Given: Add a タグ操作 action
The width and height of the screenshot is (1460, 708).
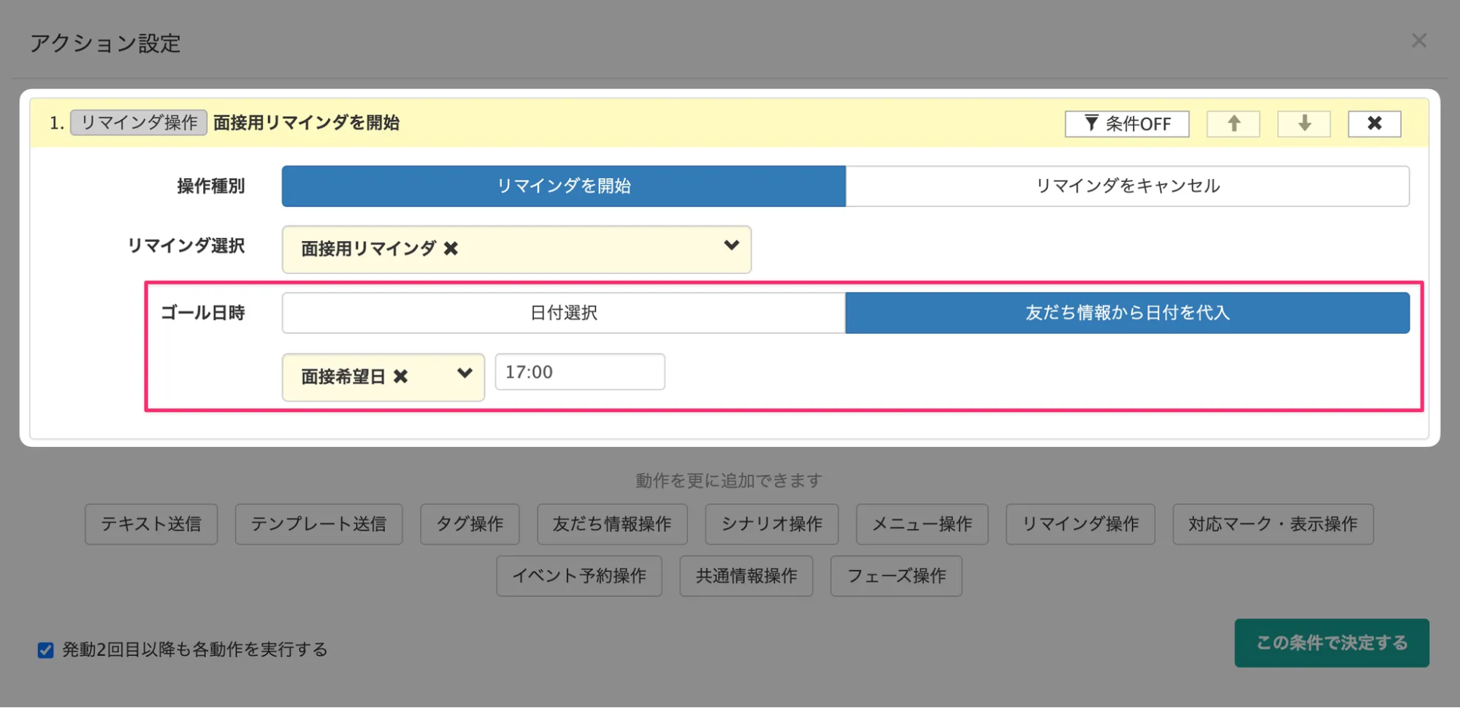Looking at the screenshot, I should point(469,524).
